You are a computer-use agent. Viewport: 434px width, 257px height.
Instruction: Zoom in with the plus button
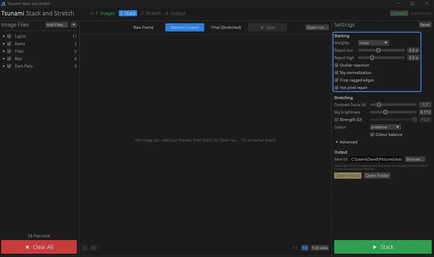93,248
